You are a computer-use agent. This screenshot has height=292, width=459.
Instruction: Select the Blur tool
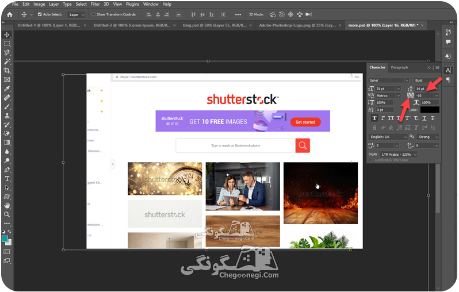click(x=7, y=152)
